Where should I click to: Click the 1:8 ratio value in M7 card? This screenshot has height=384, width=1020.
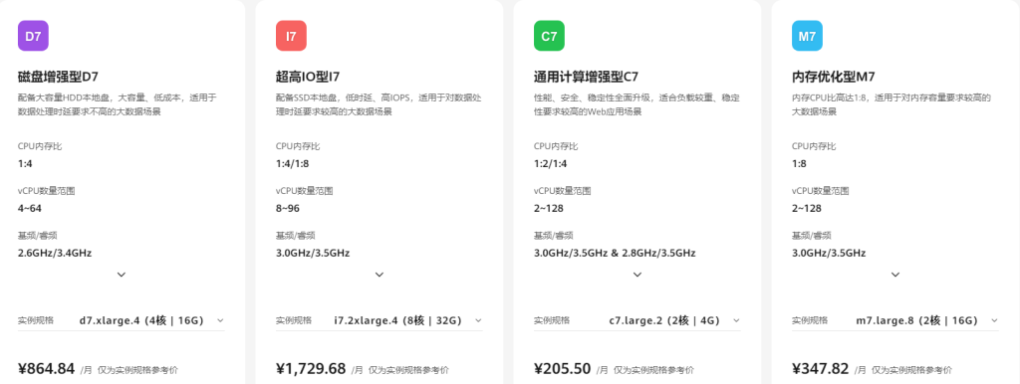click(x=799, y=164)
